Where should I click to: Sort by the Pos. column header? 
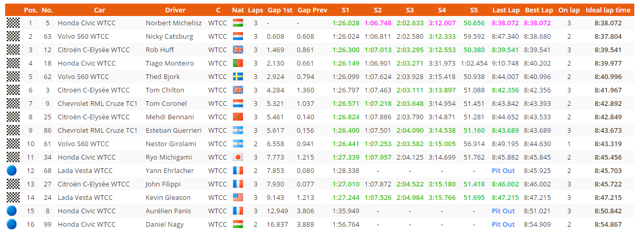pyautogui.click(x=31, y=10)
